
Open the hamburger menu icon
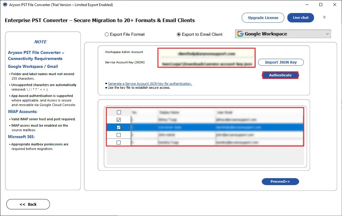click(x=324, y=17)
